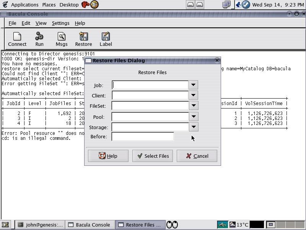Expand the FileSet dropdown arrow

194,105
